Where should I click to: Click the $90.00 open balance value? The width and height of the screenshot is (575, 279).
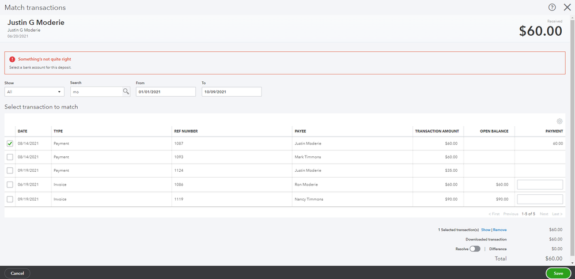(x=502, y=199)
